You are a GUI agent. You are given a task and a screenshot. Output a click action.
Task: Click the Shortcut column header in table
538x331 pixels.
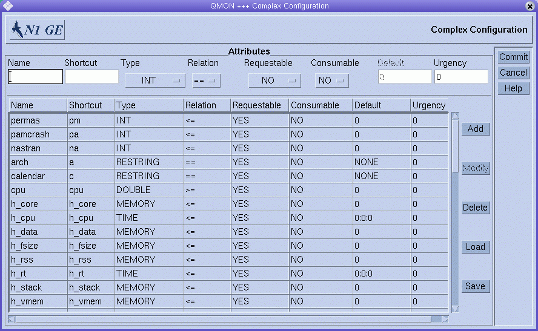point(91,105)
